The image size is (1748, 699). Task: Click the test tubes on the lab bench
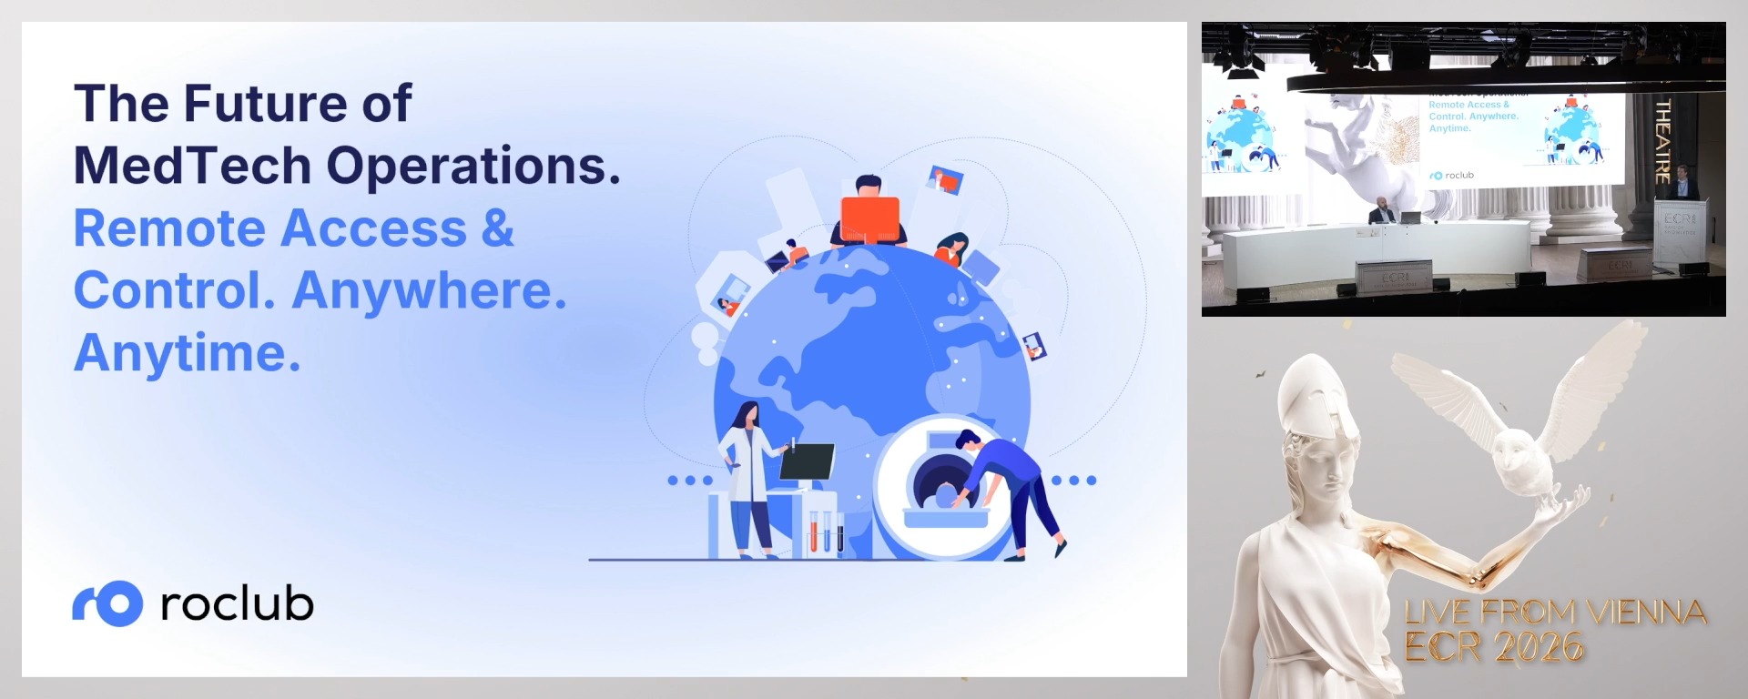point(826,532)
